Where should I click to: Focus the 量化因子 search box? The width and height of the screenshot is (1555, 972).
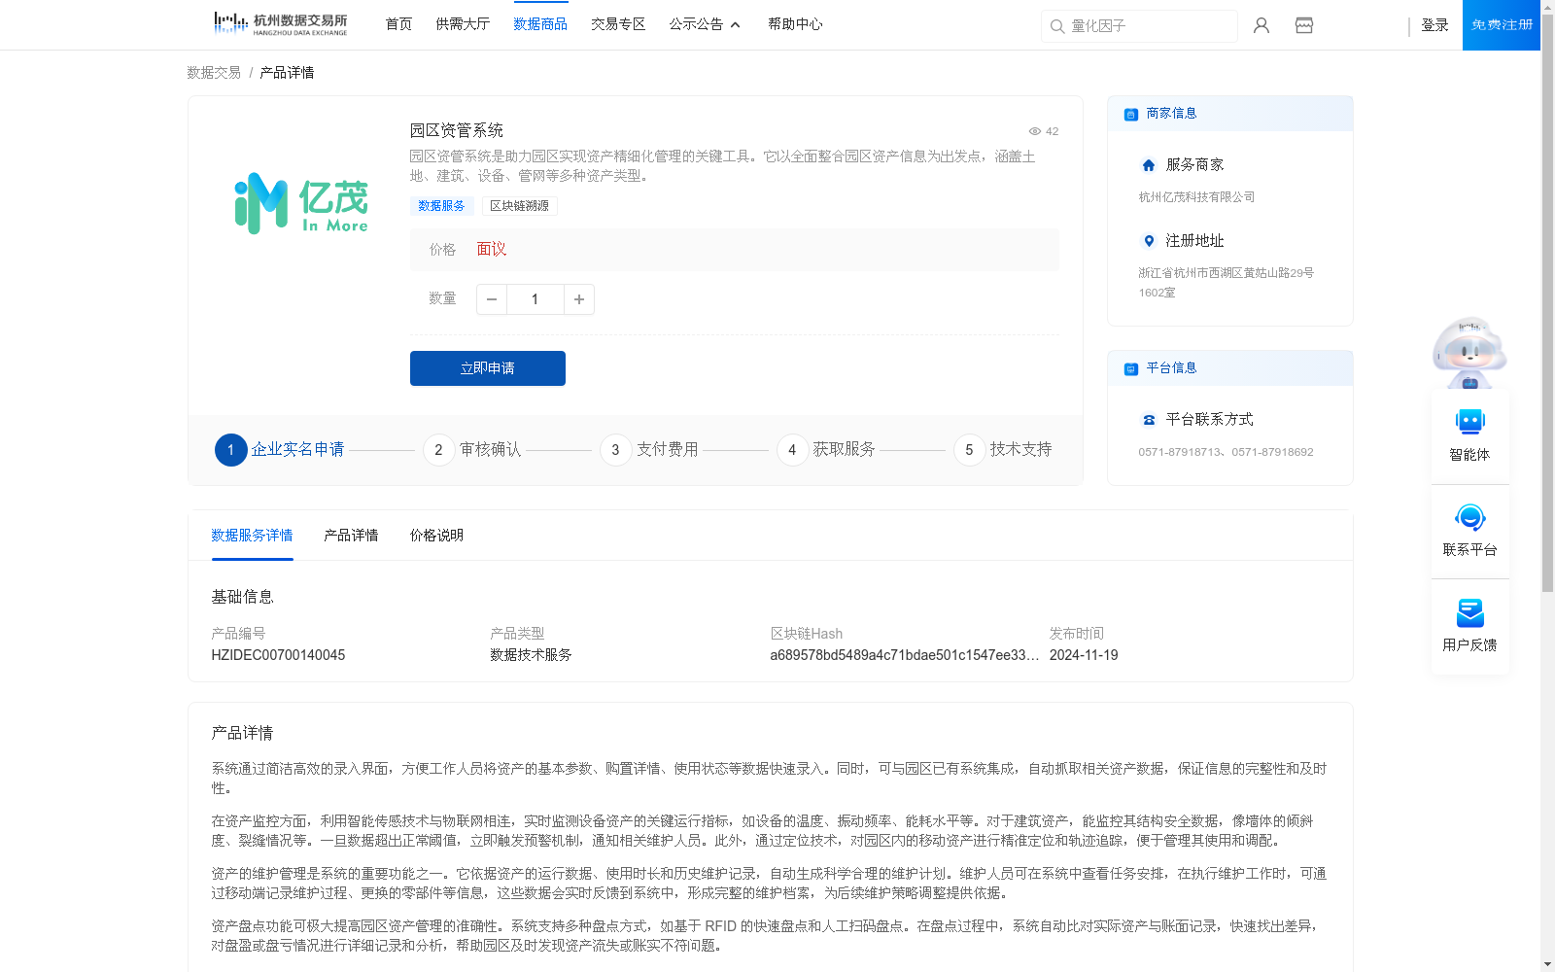[x=1139, y=26]
